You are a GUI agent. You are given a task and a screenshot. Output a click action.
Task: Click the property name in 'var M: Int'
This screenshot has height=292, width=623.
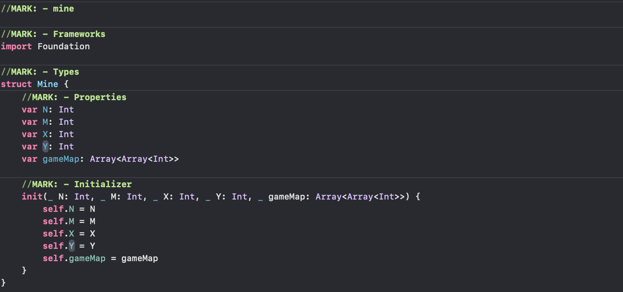pos(45,122)
